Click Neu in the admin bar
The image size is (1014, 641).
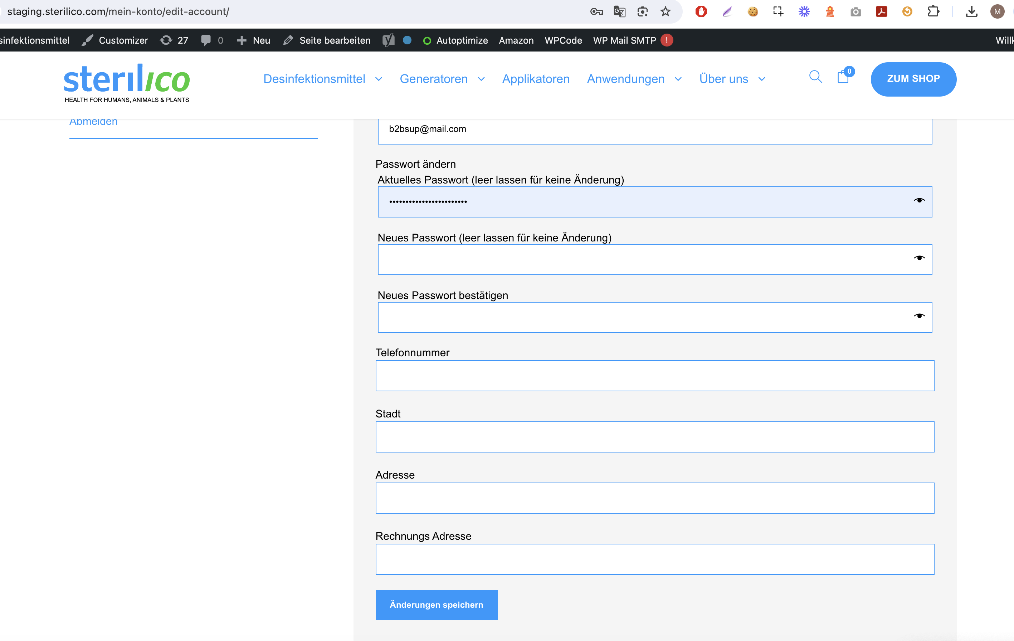(253, 40)
